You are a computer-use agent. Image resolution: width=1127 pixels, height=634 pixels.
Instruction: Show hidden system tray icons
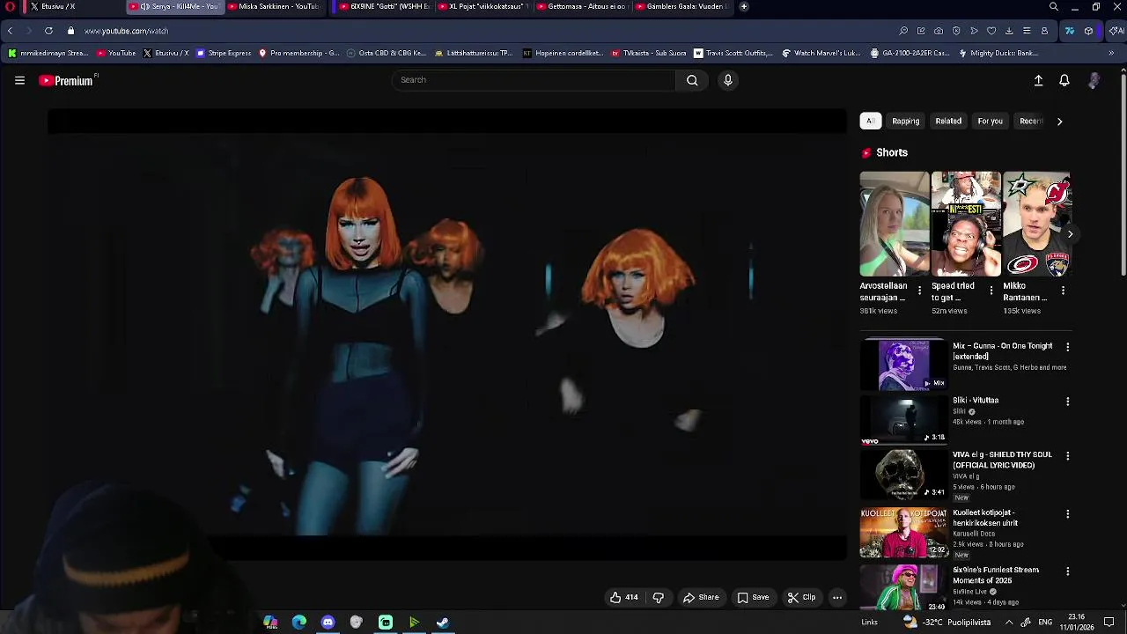(1009, 623)
